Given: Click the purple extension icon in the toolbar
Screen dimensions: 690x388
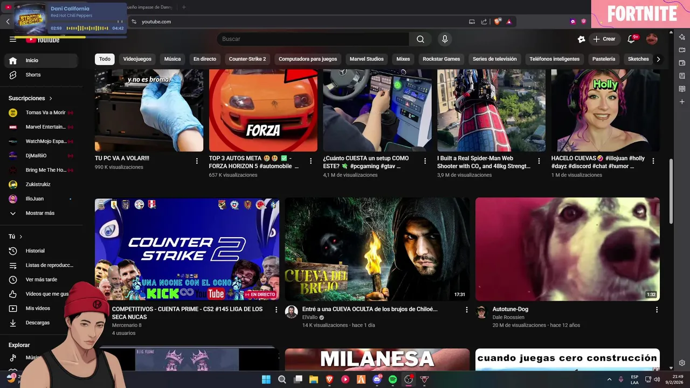Looking at the screenshot, I should (573, 22).
